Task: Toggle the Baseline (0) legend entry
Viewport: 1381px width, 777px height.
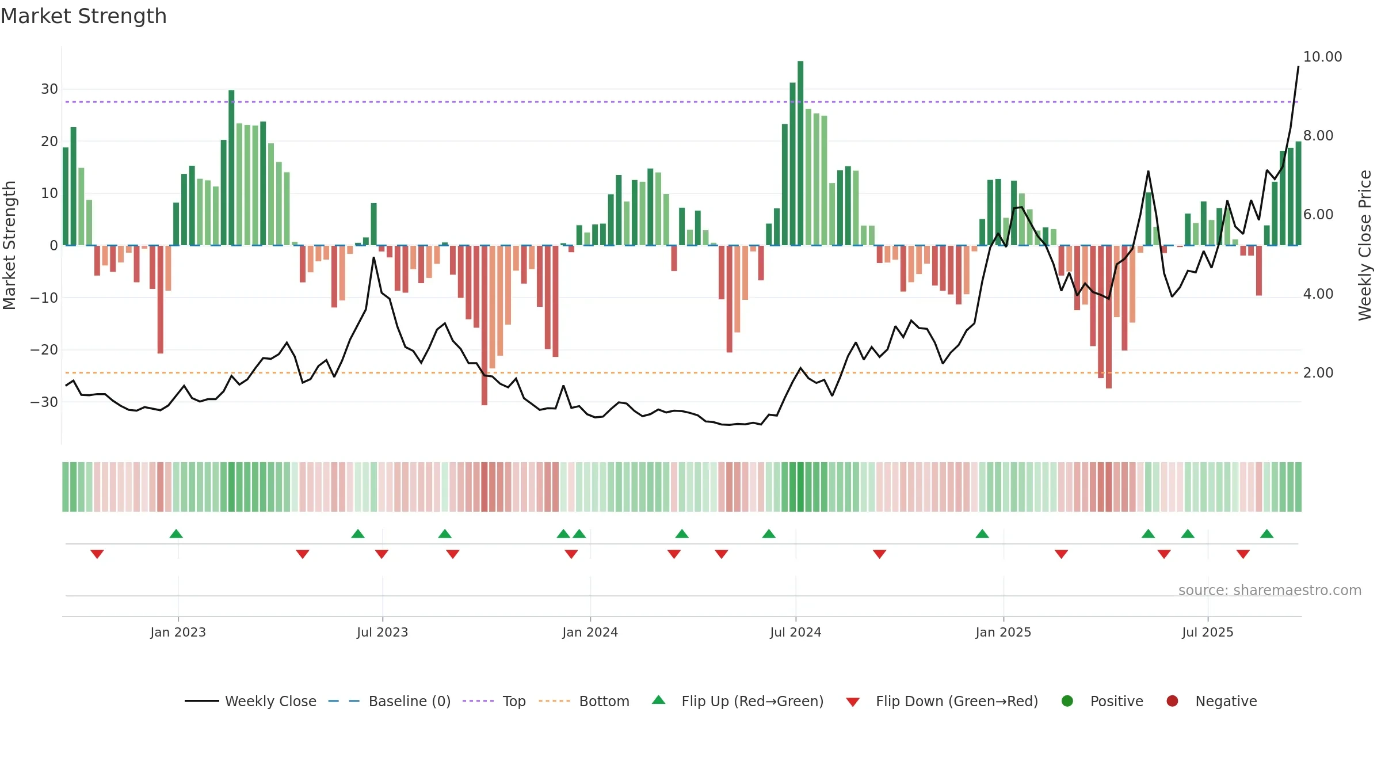Action: (x=390, y=701)
